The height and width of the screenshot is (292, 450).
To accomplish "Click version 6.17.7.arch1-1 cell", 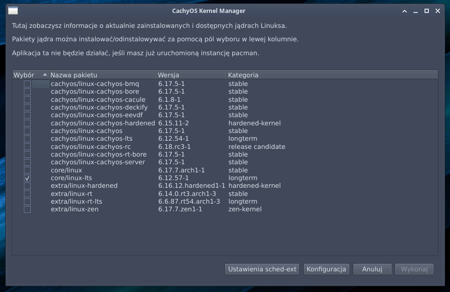I will pos(181,170).
